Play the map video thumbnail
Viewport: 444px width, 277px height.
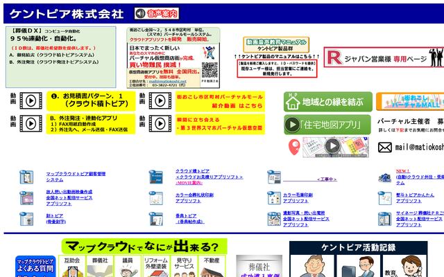(x=336, y=147)
